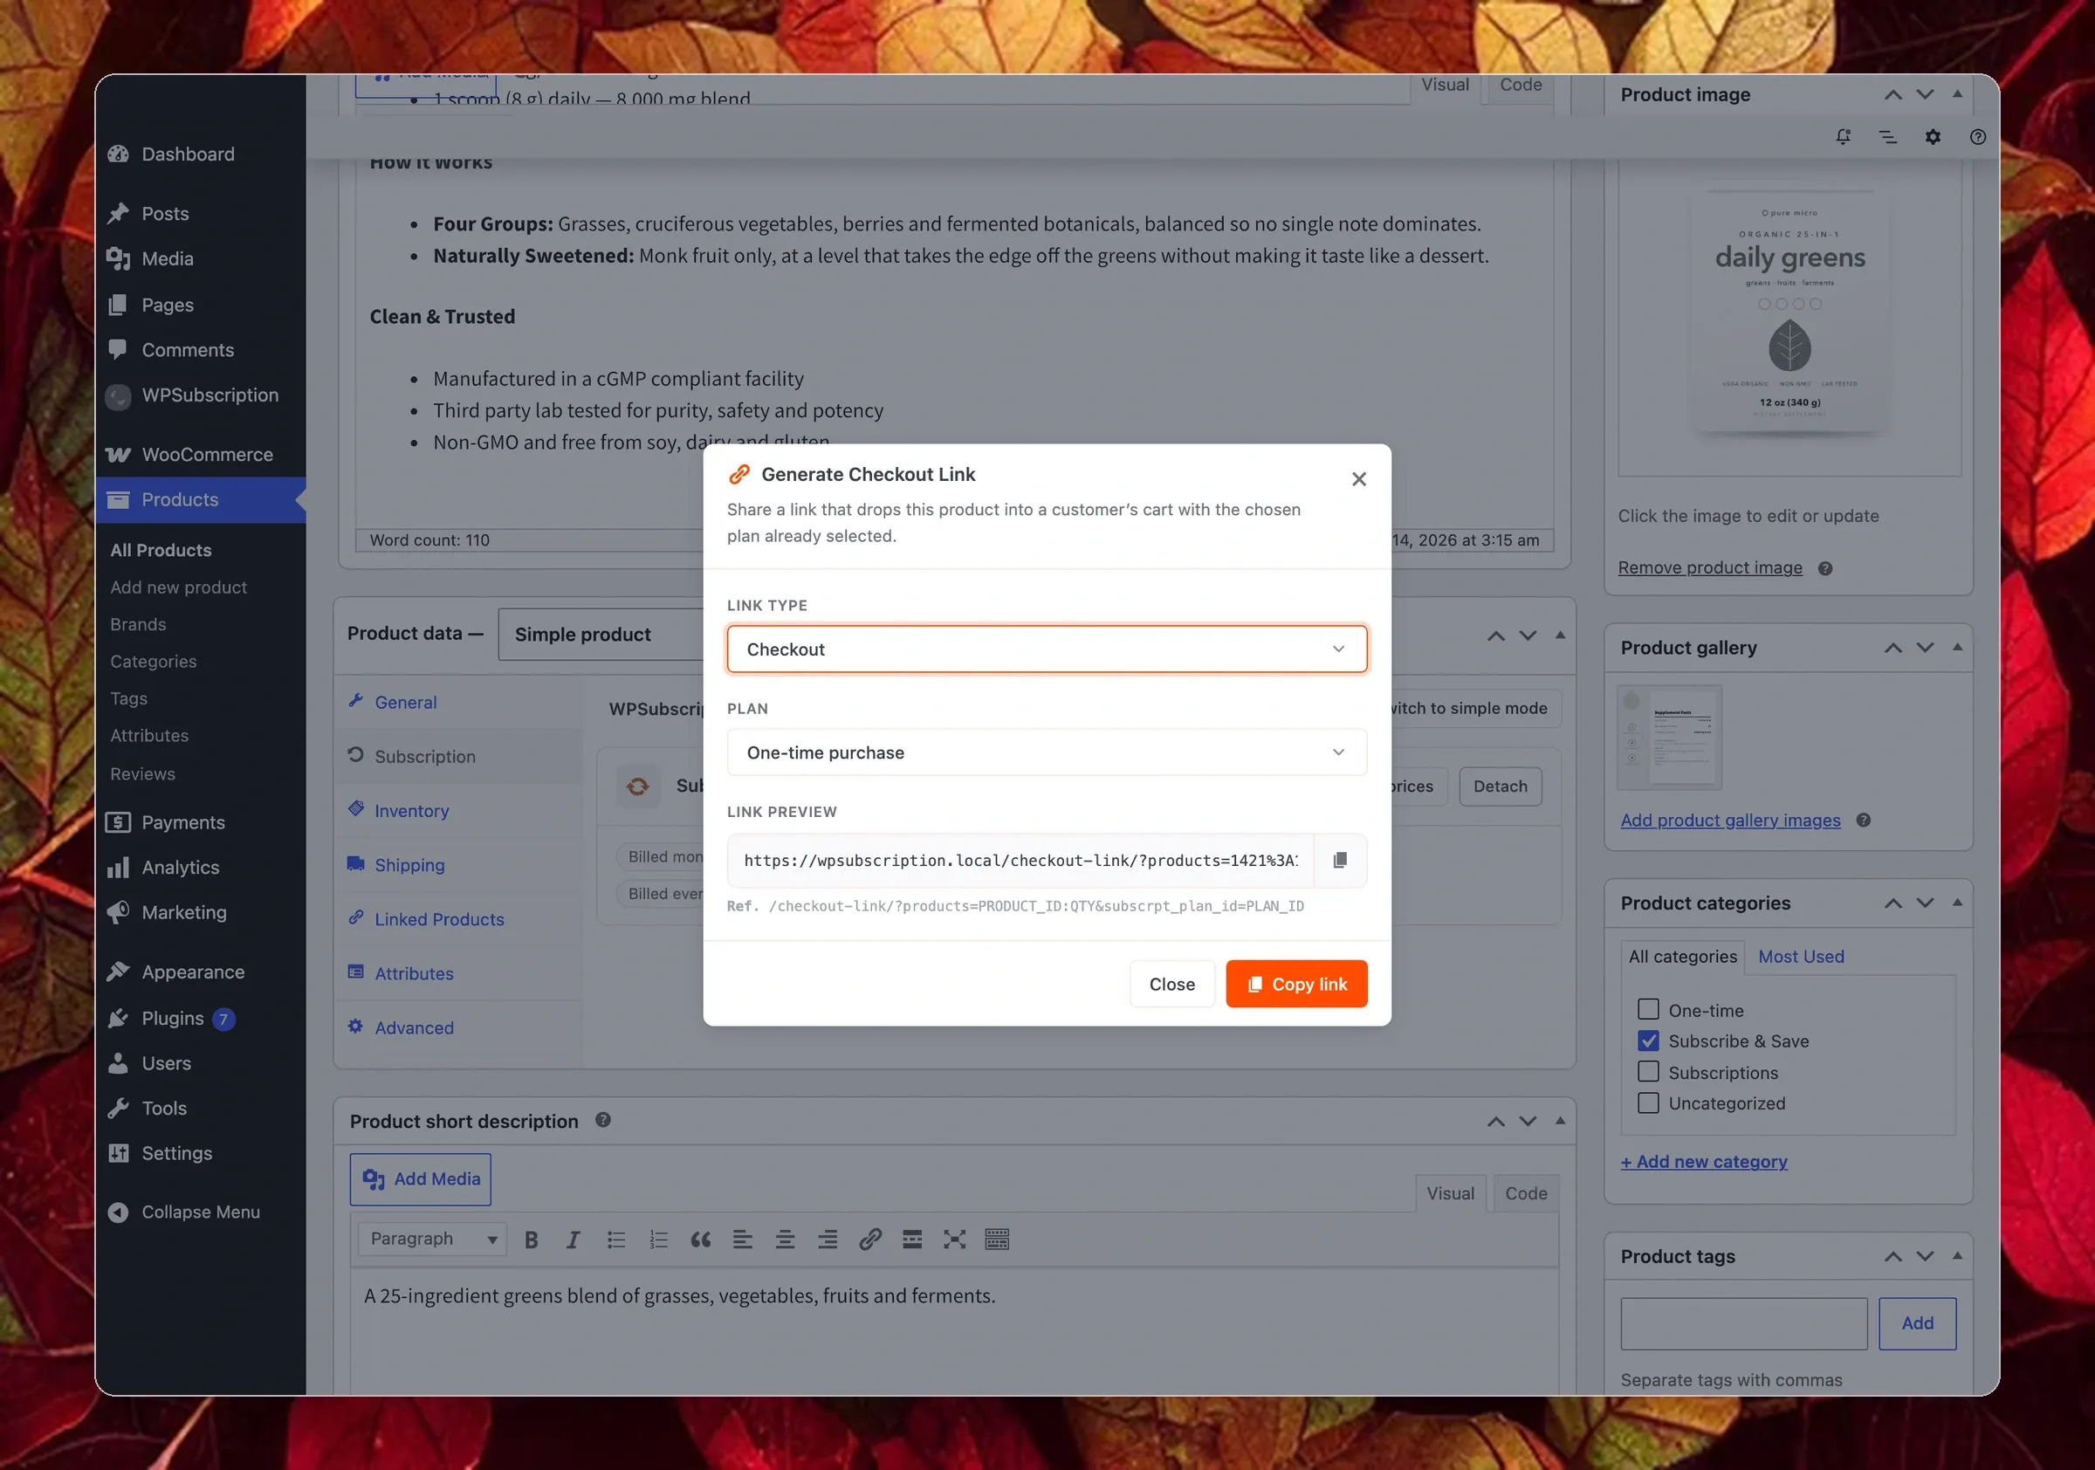Insert a link in the short description editor
This screenshot has width=2095, height=1470.
[x=869, y=1240]
